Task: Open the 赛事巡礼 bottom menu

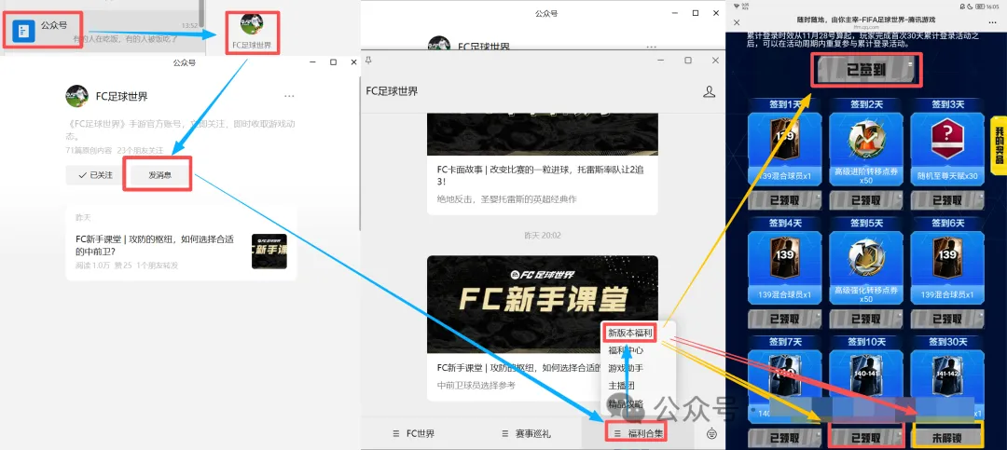Action: (525, 433)
